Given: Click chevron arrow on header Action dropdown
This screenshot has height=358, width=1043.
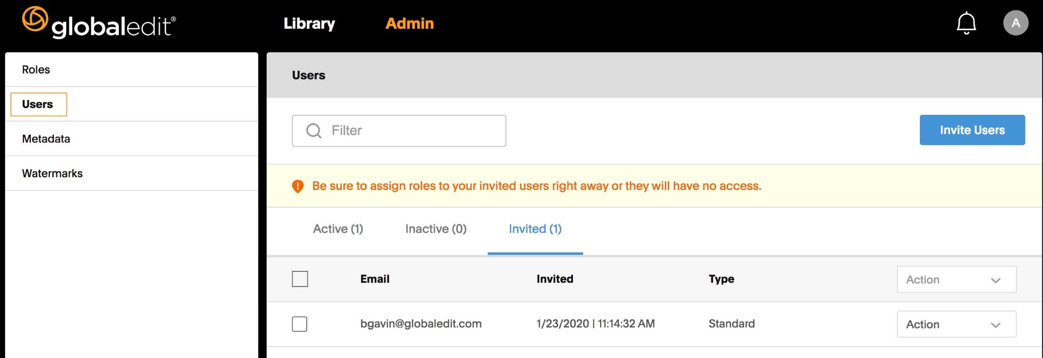Looking at the screenshot, I should [996, 280].
